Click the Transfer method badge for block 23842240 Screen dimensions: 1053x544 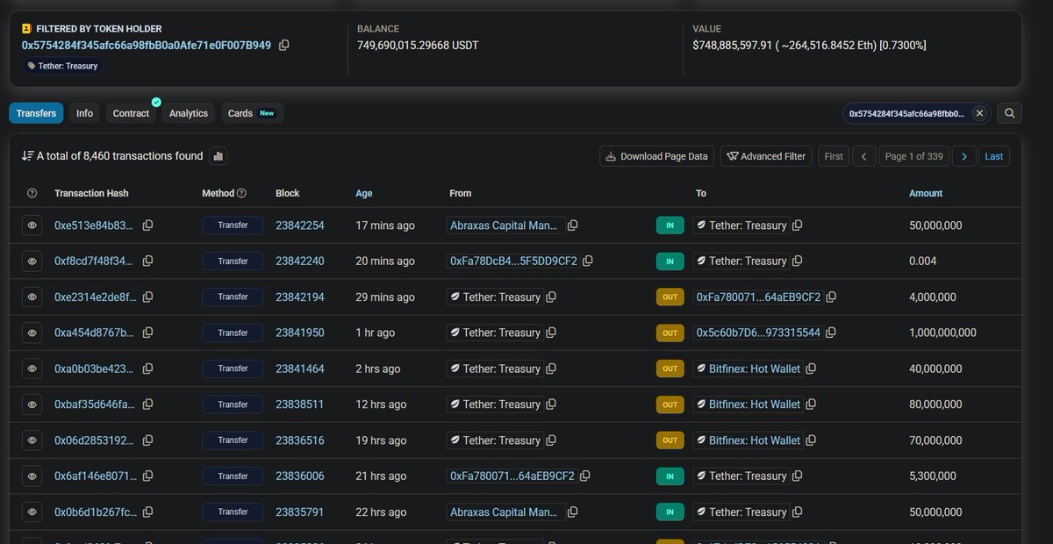233,261
